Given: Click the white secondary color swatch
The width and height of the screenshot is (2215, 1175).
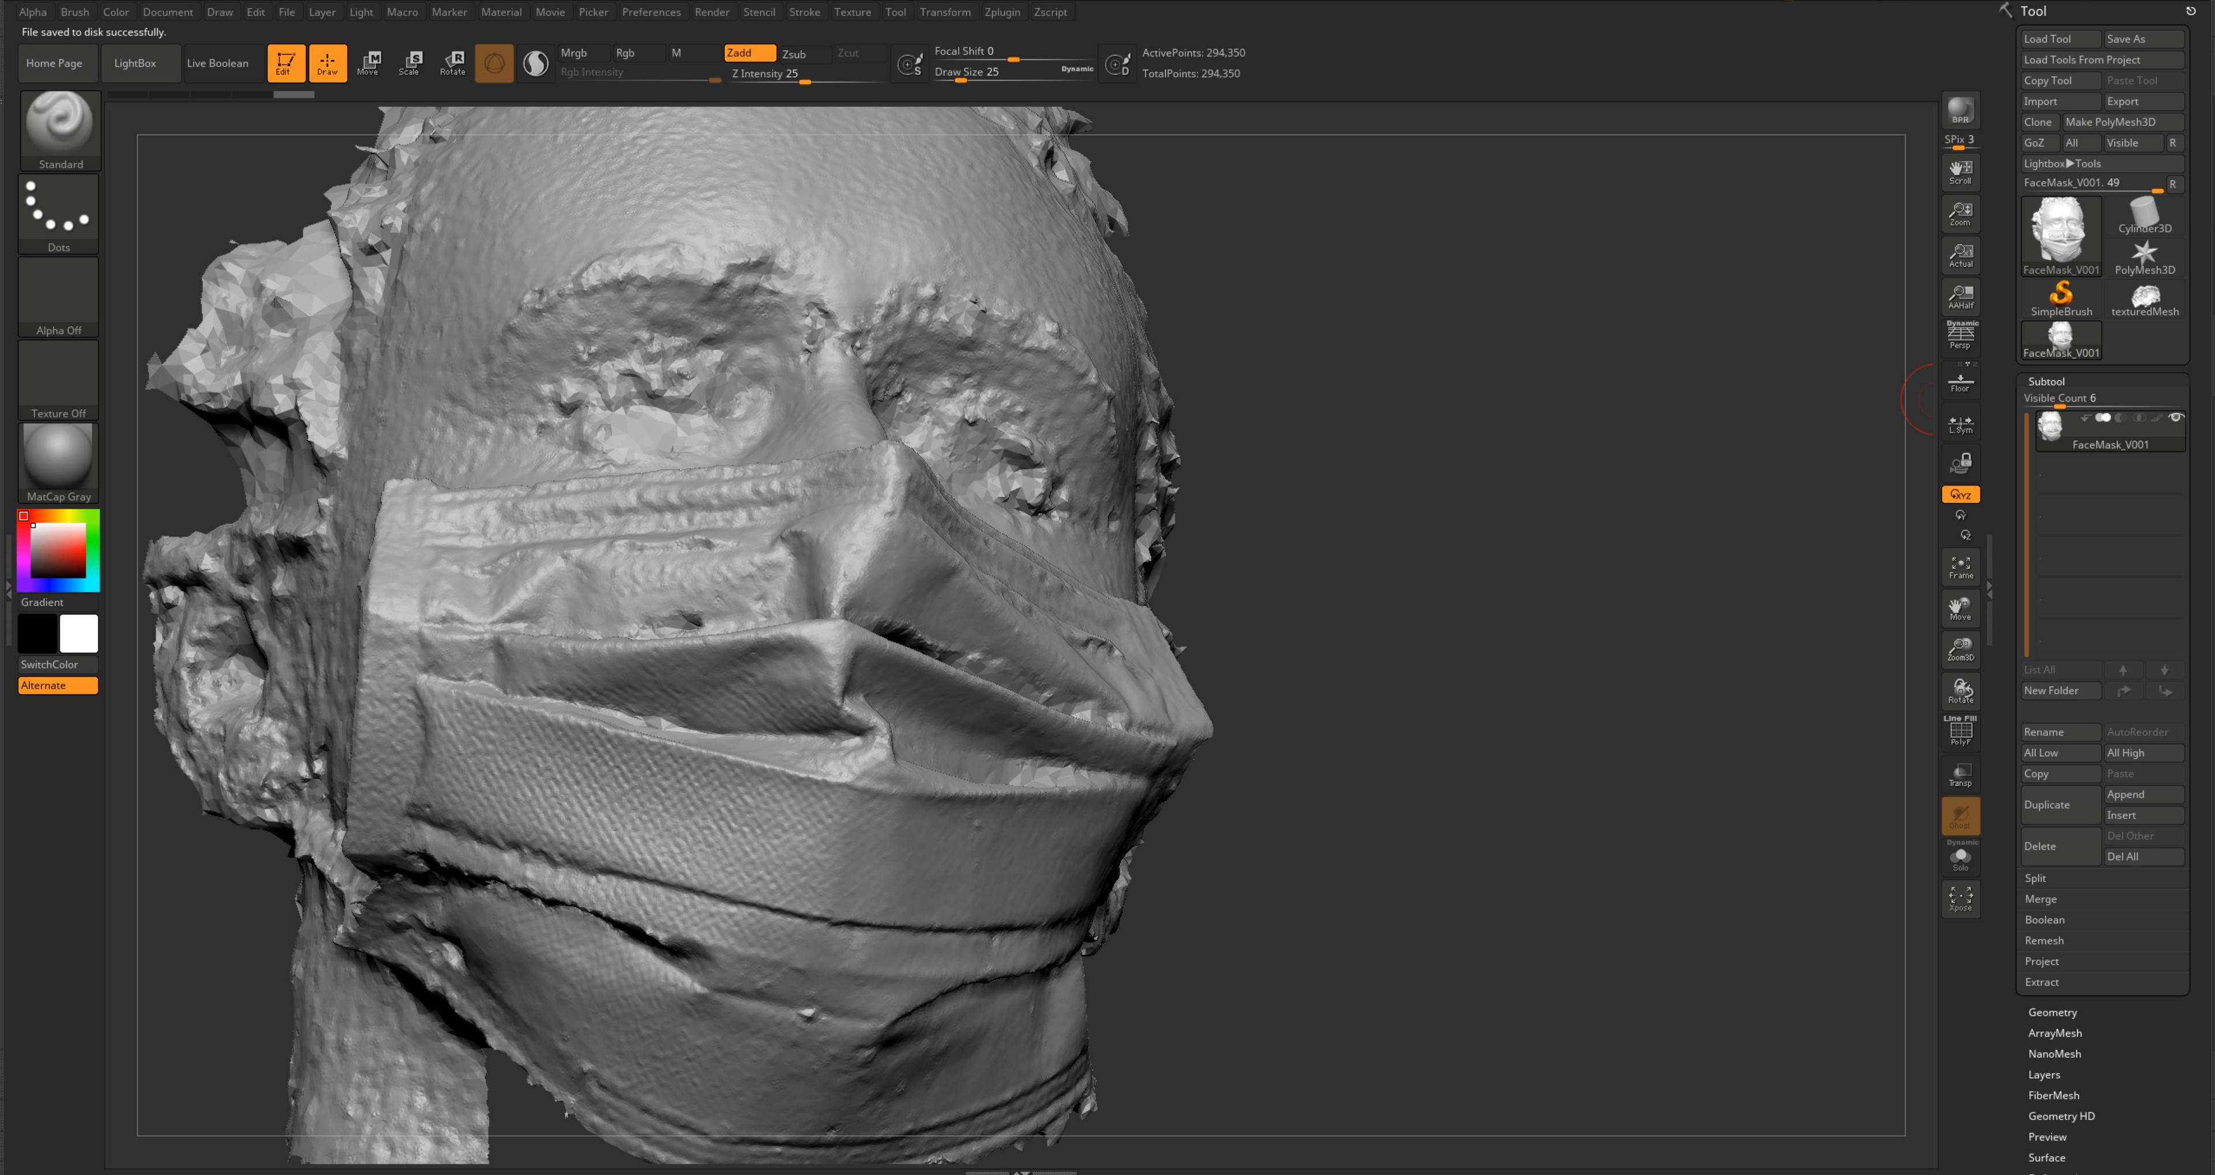Looking at the screenshot, I should (78, 634).
